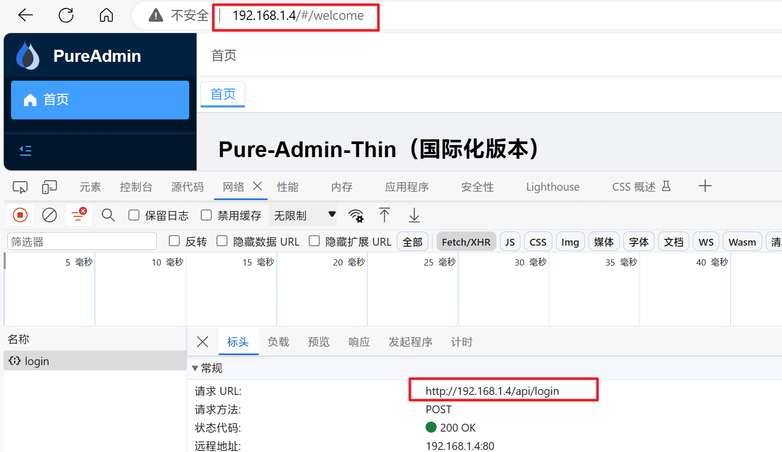The image size is (782, 452).
Task: Tick the 反转 filter checkbox
Action: (175, 241)
